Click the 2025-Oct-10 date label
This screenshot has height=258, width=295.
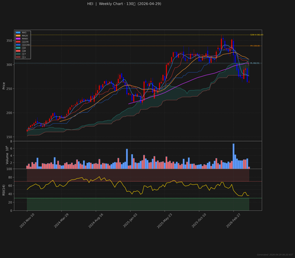tap(199, 221)
